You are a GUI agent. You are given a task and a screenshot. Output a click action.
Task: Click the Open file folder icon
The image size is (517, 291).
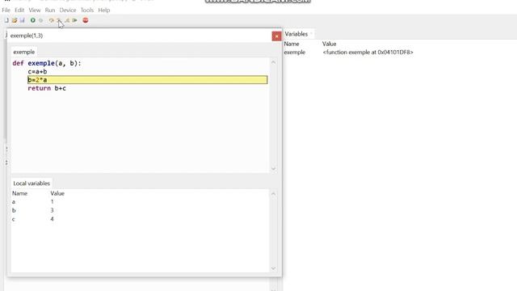(x=15, y=20)
